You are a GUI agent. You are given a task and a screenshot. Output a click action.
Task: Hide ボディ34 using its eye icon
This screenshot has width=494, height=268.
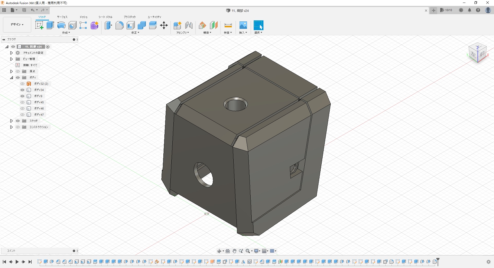[x=22, y=90]
